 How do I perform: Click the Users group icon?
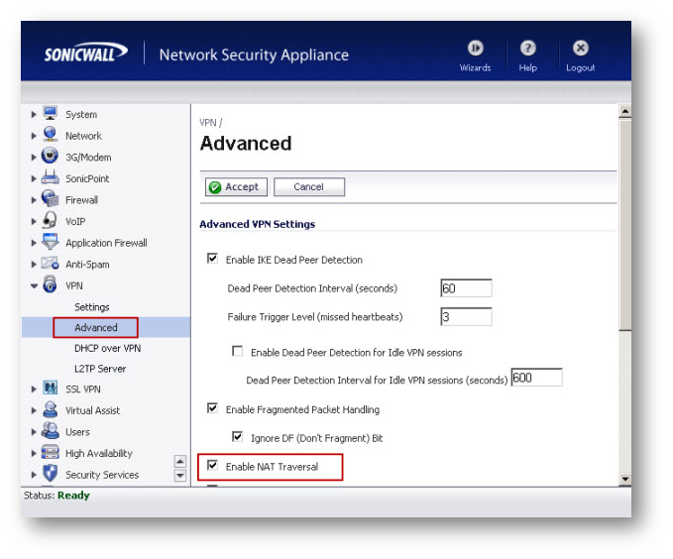coord(50,430)
